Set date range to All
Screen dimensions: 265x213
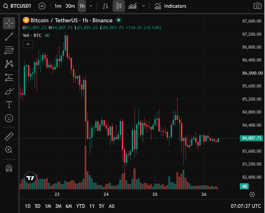[x=112, y=206]
